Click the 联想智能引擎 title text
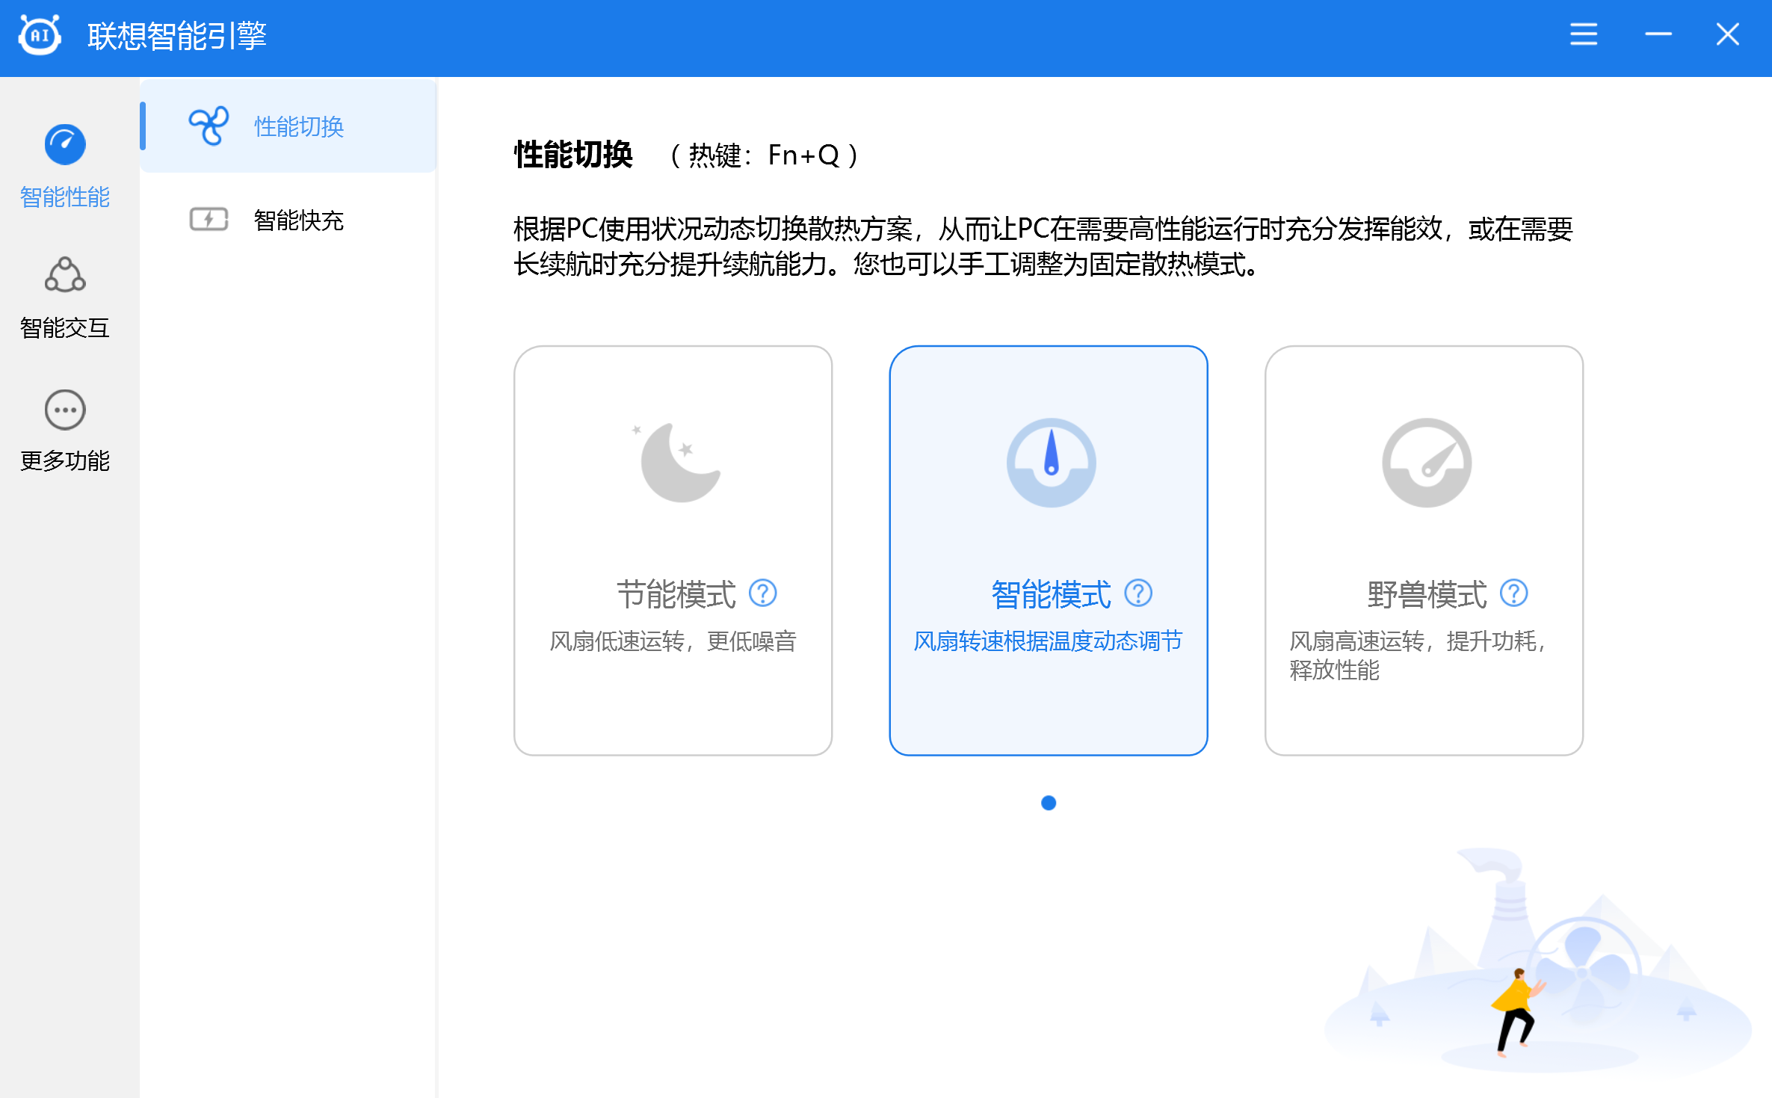This screenshot has width=1772, height=1098. click(x=177, y=35)
